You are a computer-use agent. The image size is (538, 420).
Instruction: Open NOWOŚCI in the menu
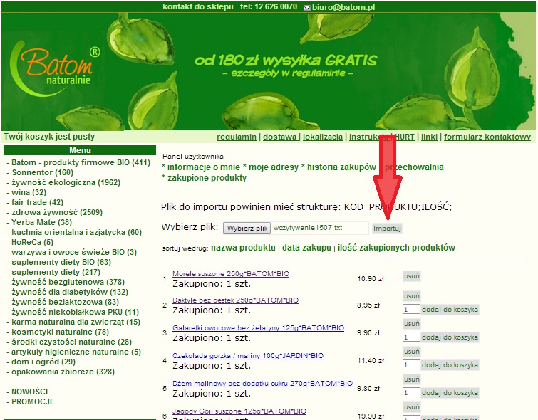point(29,392)
